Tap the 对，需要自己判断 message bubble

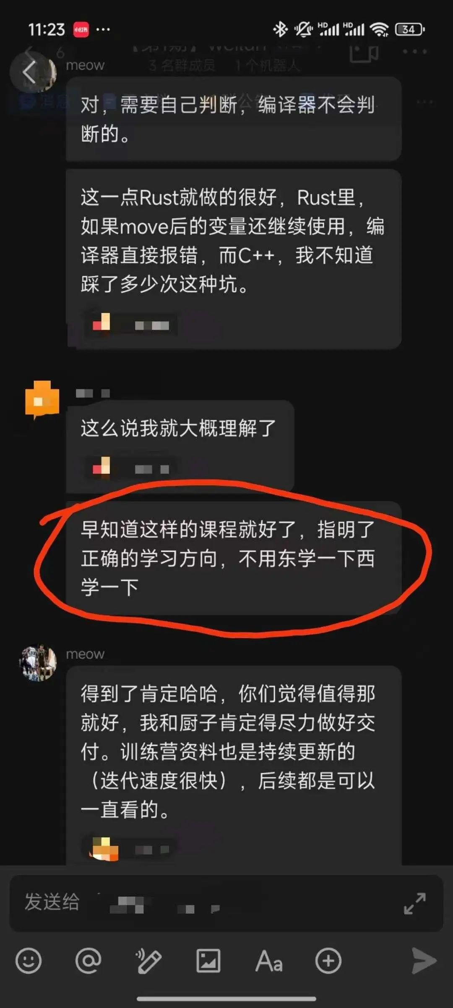click(234, 118)
